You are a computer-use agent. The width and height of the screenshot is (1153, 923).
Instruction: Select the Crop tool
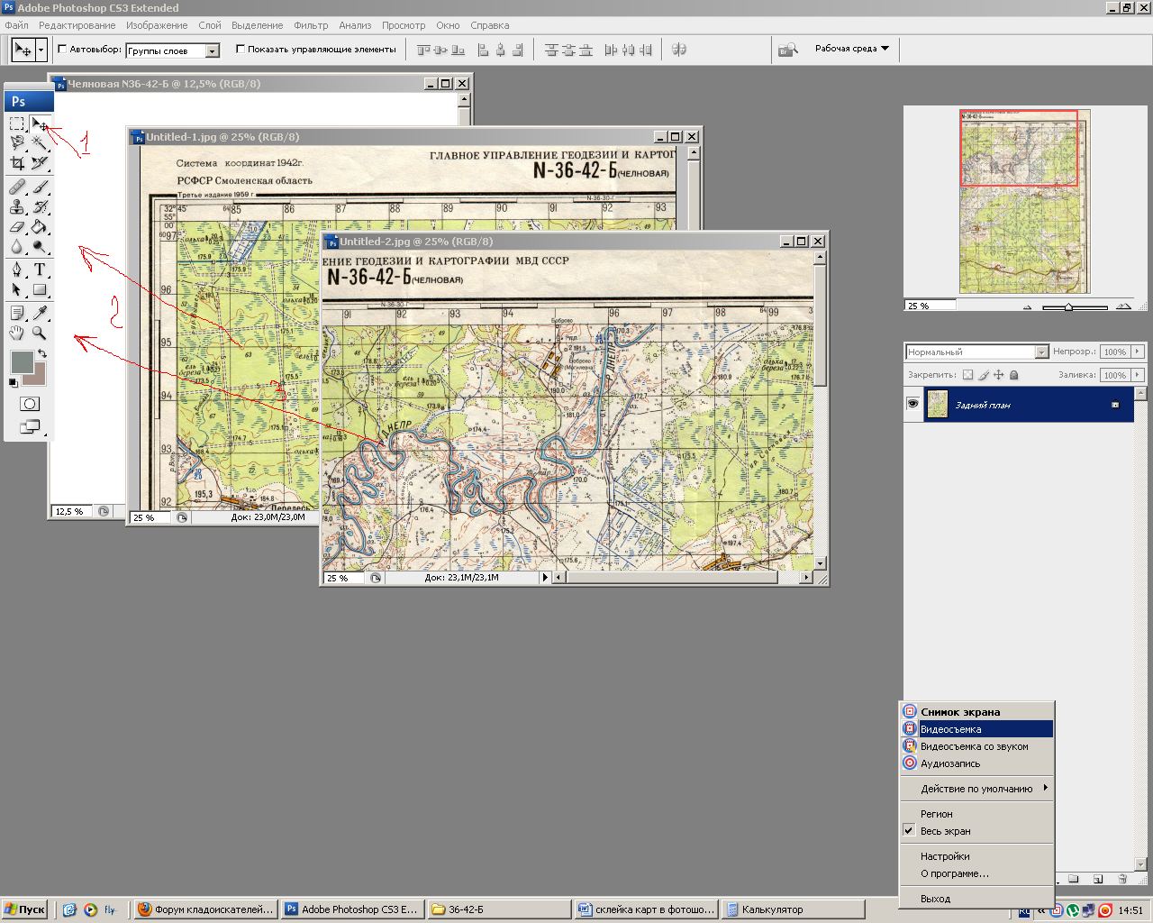point(17,163)
